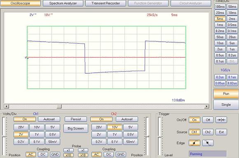Click the Ch1 Position vertical slider

(4, 136)
